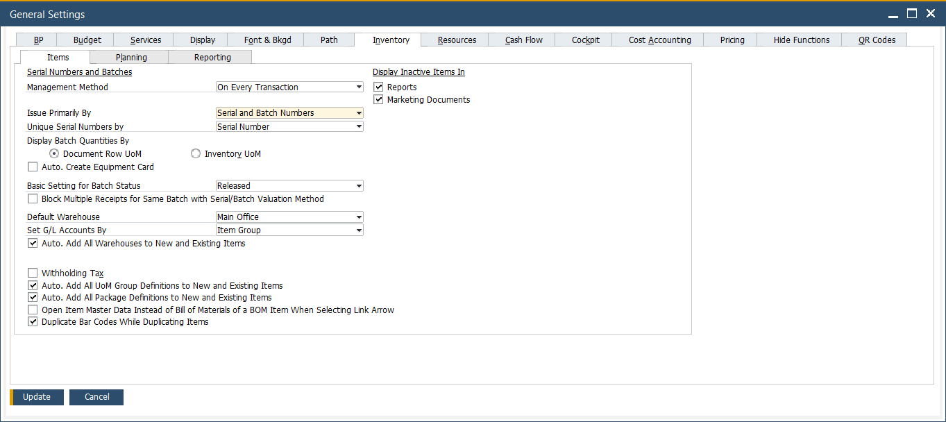
Task: Open the Cost Accounting tab
Action: [x=659, y=40]
